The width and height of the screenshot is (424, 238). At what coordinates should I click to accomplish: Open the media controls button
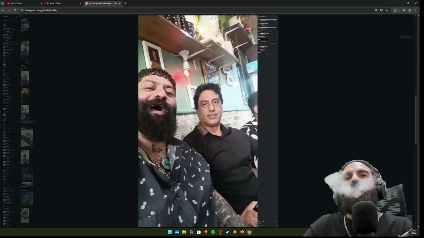click(404, 10)
